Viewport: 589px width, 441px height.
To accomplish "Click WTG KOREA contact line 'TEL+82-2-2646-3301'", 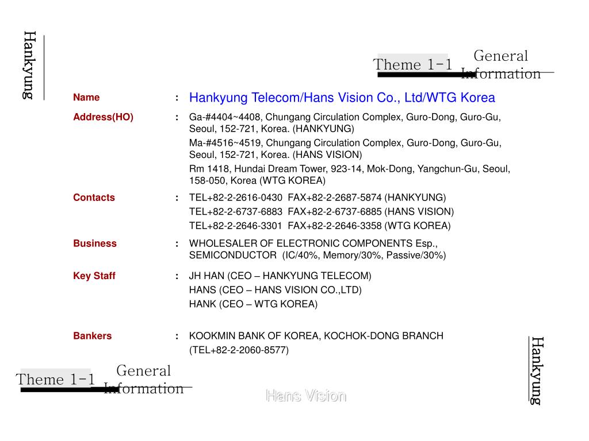I will tap(320, 226).
